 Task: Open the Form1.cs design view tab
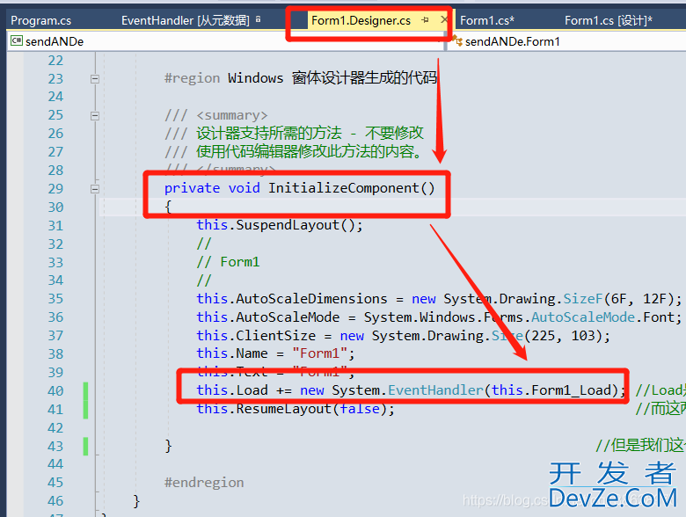(x=608, y=20)
